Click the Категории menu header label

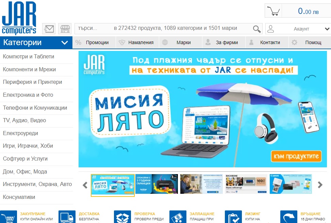[22, 42]
